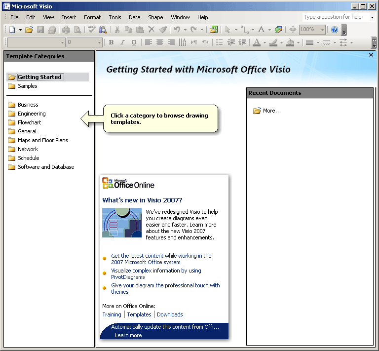Click the Print icon
379x351 pixels.
pos(66,30)
